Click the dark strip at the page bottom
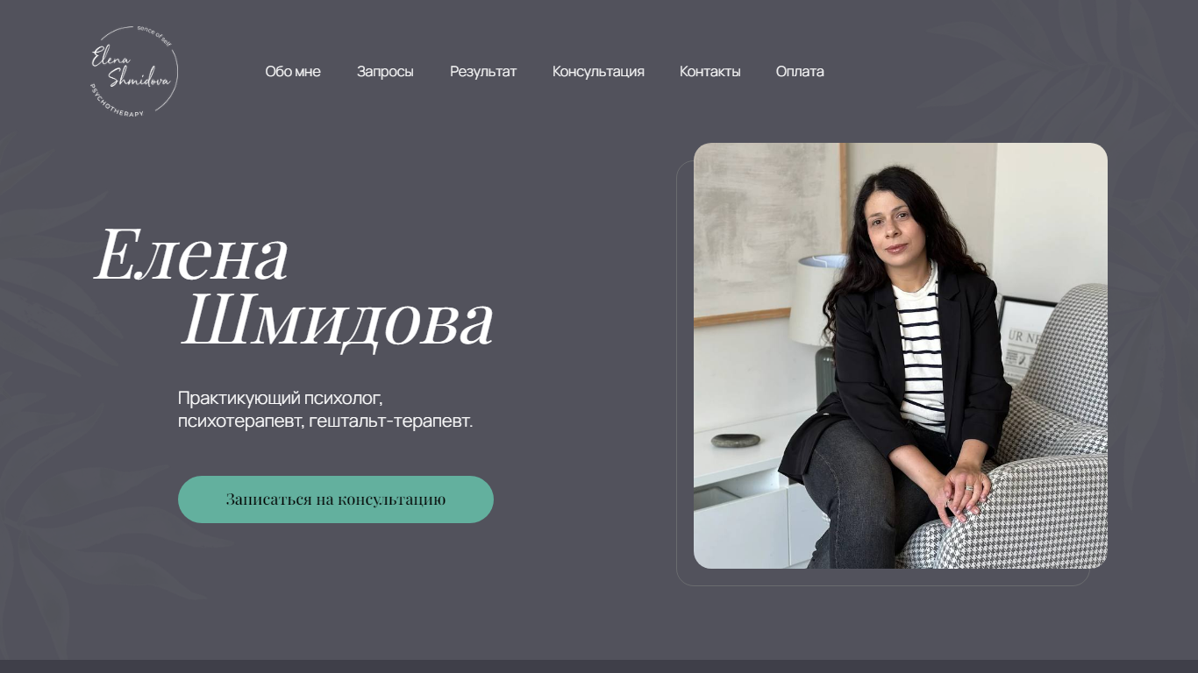 pyautogui.click(x=599, y=666)
